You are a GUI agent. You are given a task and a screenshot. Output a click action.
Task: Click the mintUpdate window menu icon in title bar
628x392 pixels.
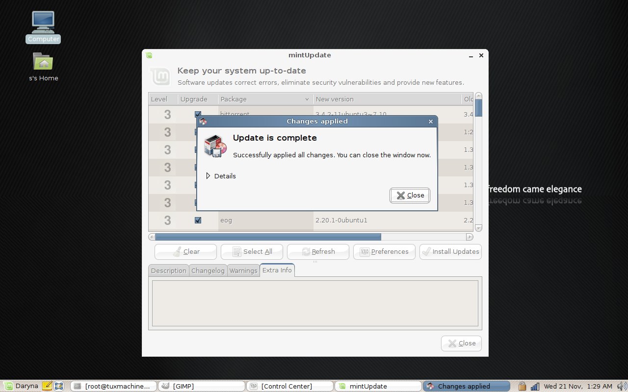(x=149, y=55)
